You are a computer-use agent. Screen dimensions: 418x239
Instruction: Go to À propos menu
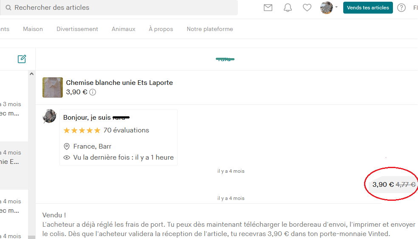pos(161,29)
